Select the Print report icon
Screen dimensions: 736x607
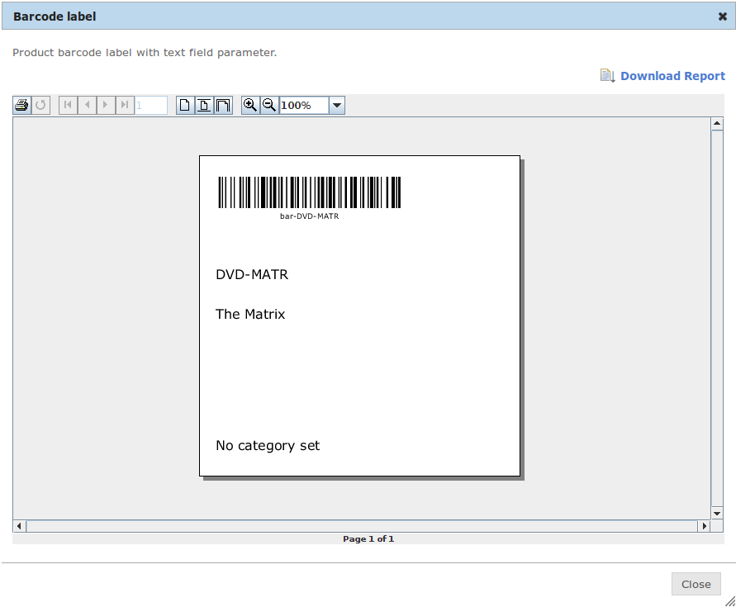tap(20, 105)
